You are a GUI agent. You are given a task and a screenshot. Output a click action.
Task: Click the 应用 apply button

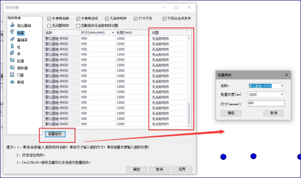pyautogui.click(x=182, y=169)
